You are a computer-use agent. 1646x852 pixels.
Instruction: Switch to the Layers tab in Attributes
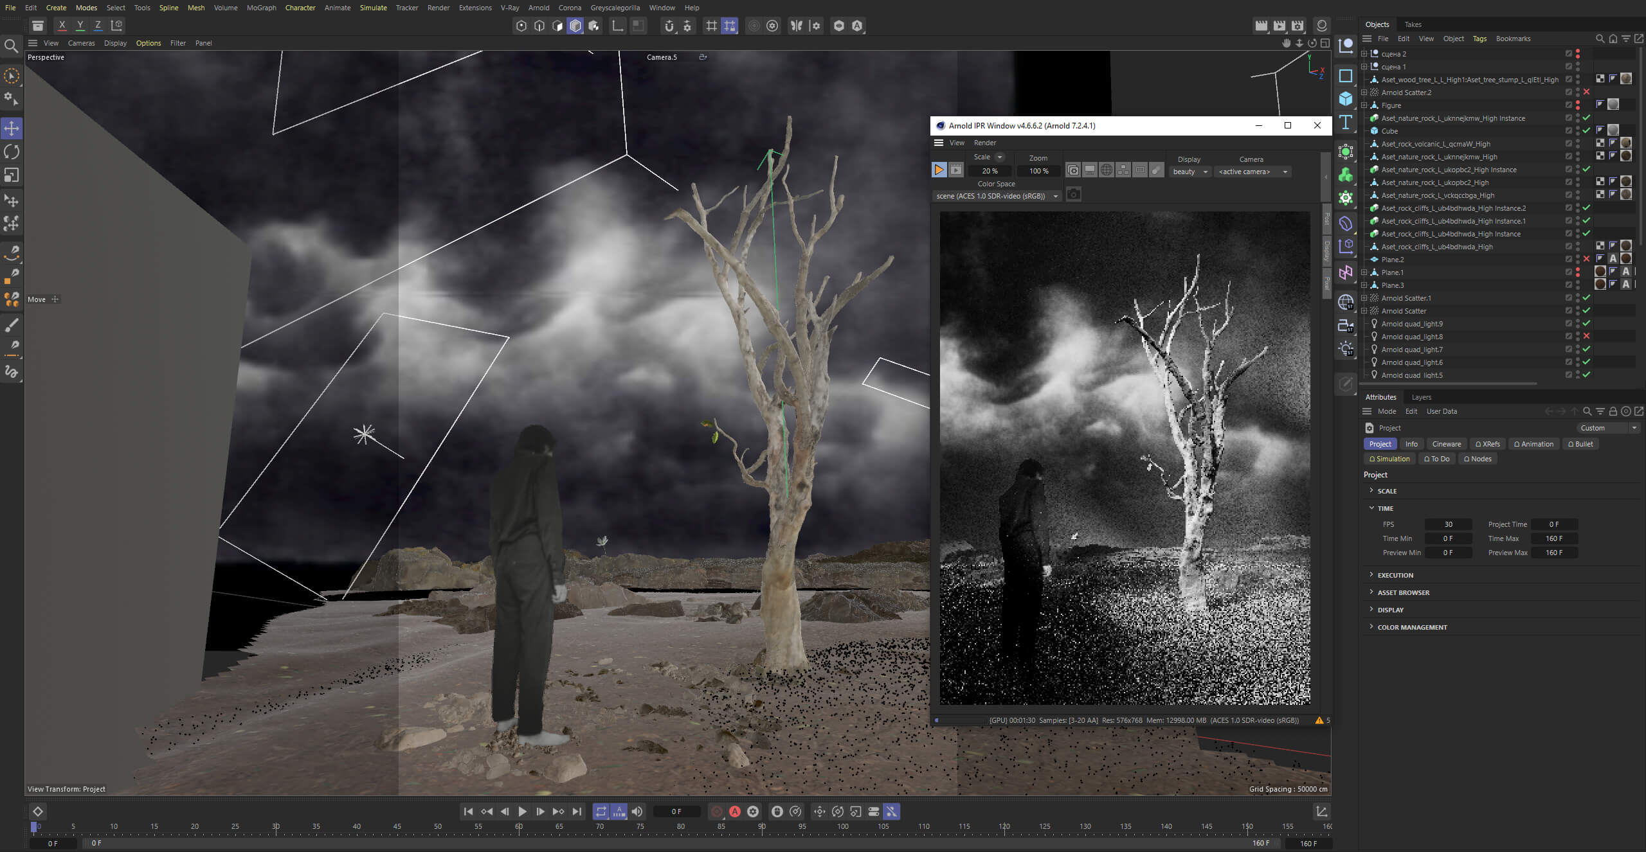(x=1421, y=397)
